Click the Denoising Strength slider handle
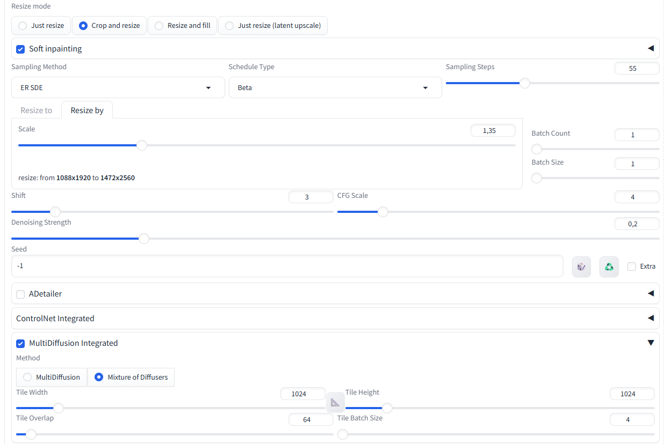Image resolution: width=665 pixels, height=444 pixels. pos(144,239)
